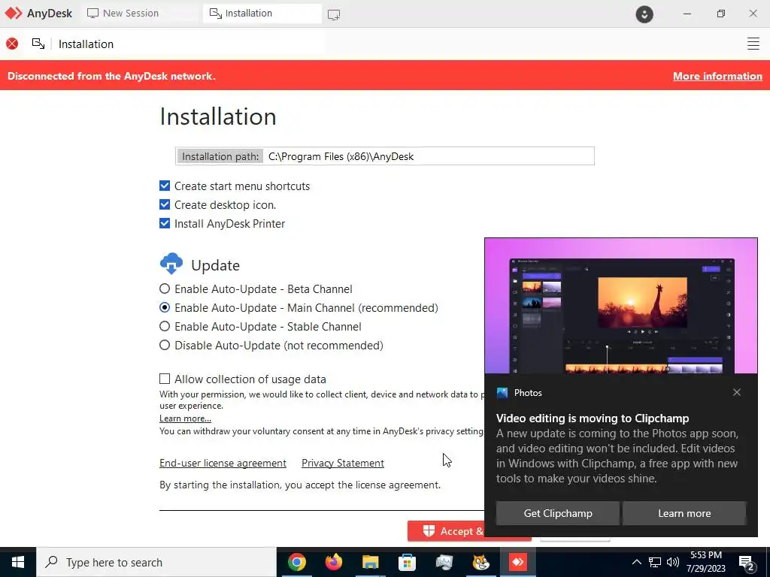This screenshot has height=577, width=770.
Task: Uncheck Create desktop icon
Action: pyautogui.click(x=165, y=204)
